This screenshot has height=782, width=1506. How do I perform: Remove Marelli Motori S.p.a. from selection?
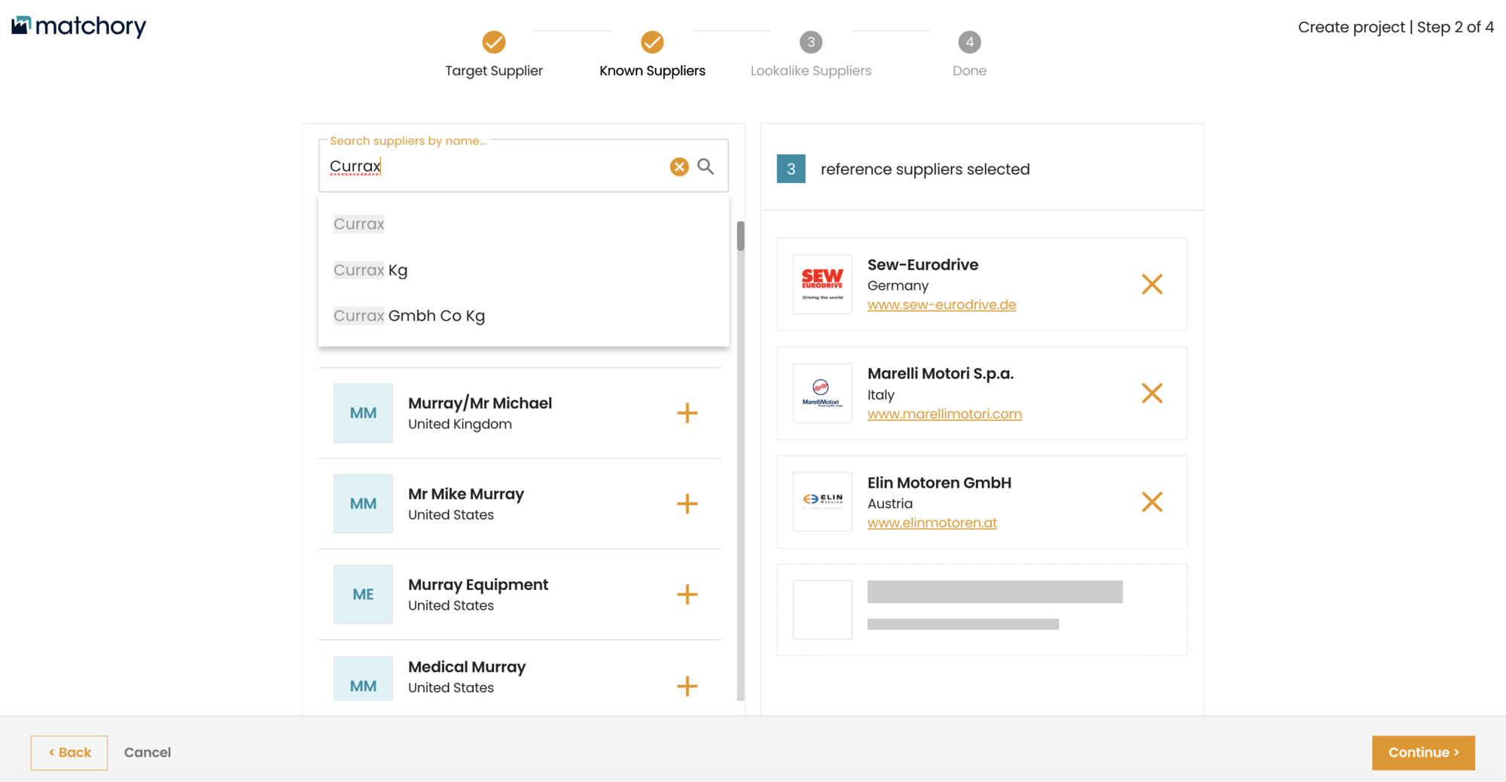(1152, 393)
